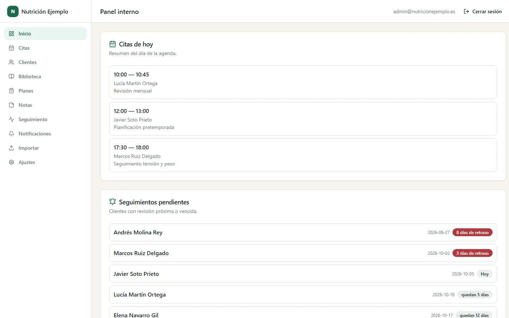
Task: Select Marcos Ruiz Delgado in pending follow-ups
Action: [303, 253]
